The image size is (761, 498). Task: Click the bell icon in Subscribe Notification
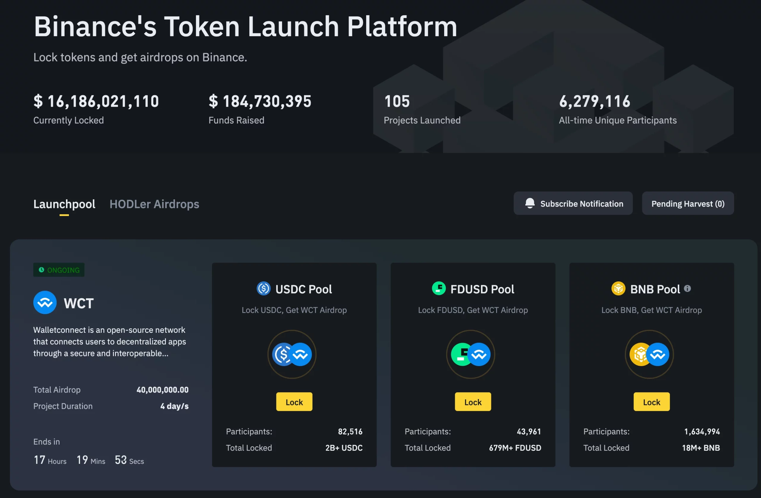(x=530, y=203)
